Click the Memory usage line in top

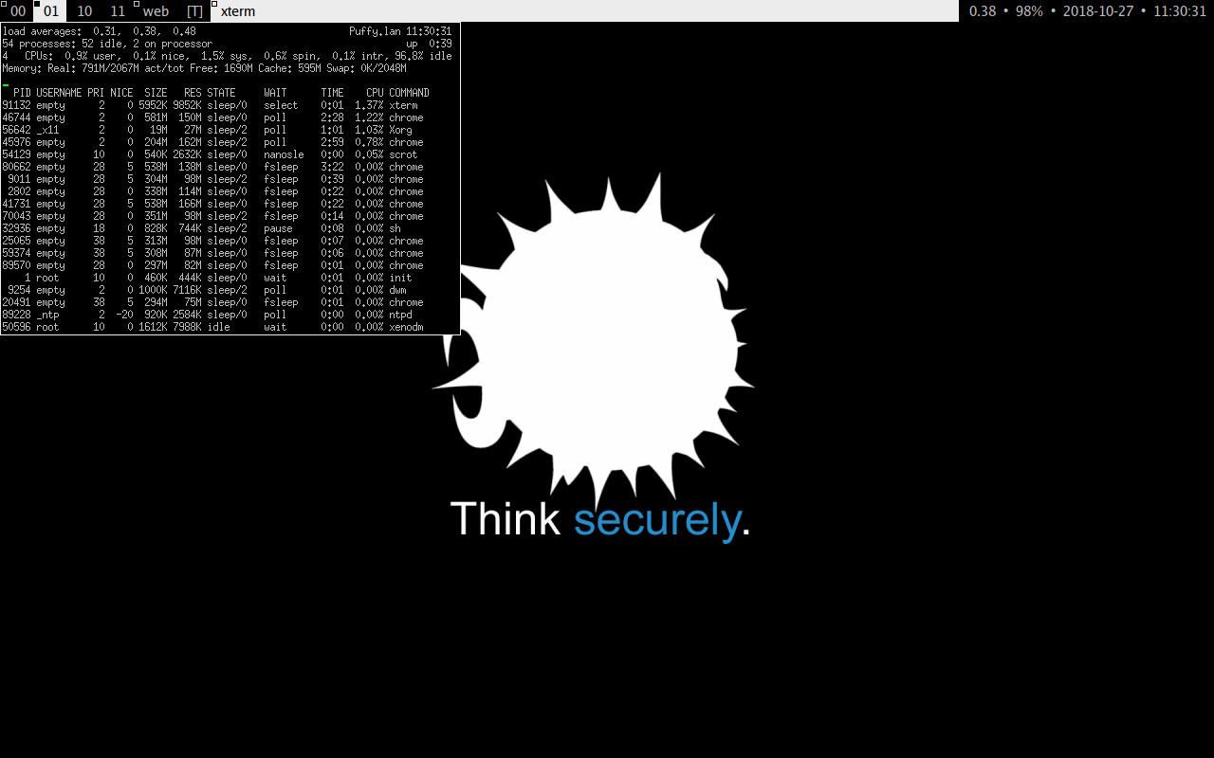coord(204,68)
